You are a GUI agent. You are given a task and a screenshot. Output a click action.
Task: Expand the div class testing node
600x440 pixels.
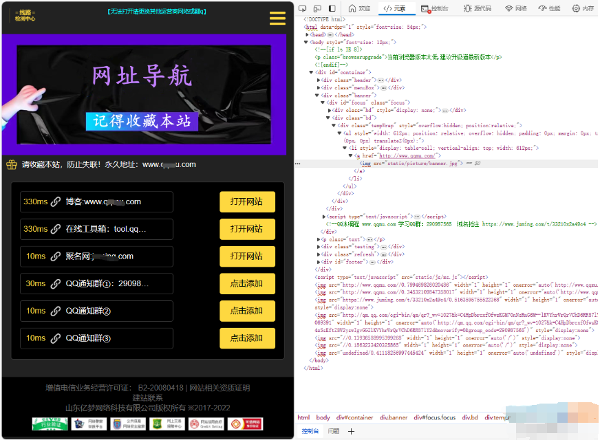(x=319, y=247)
